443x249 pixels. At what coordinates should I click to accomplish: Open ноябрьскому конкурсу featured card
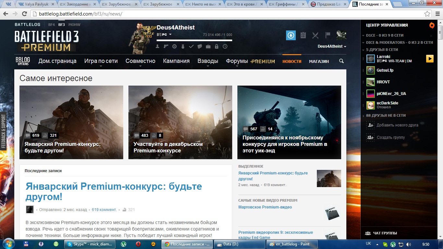(289, 122)
